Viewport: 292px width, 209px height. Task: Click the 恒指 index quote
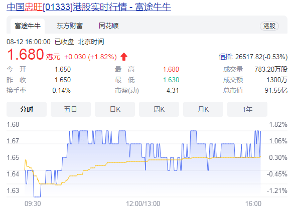click(x=253, y=57)
